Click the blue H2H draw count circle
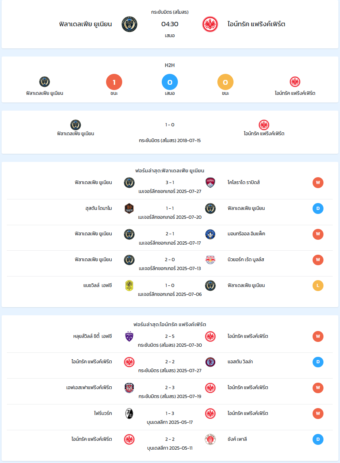 pos(170,82)
